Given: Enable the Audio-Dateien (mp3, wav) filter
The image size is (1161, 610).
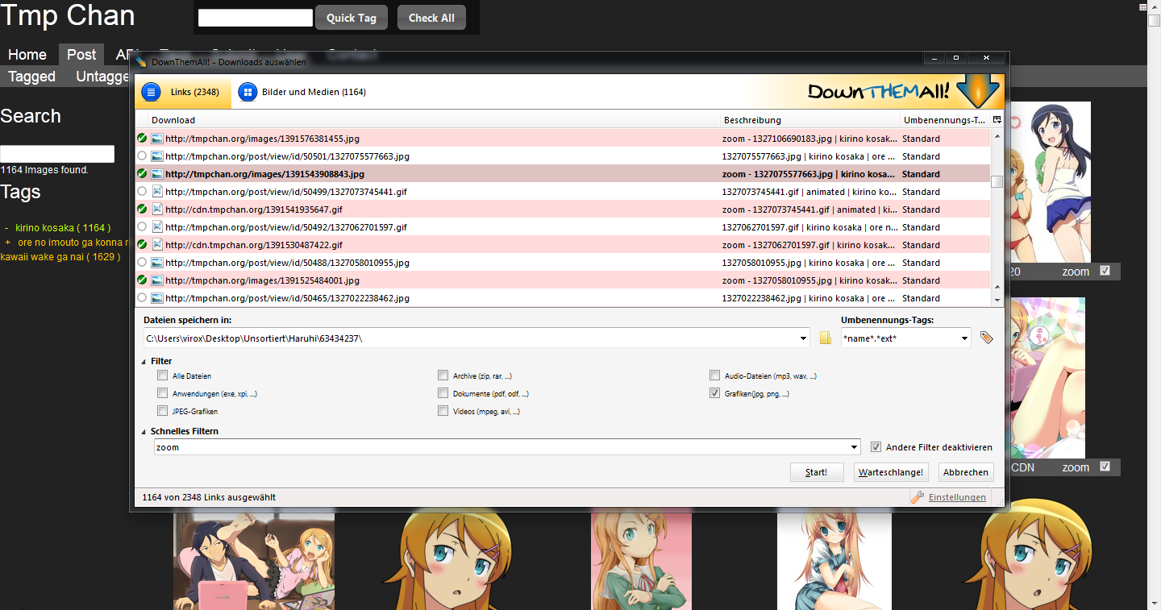Looking at the screenshot, I should (714, 376).
